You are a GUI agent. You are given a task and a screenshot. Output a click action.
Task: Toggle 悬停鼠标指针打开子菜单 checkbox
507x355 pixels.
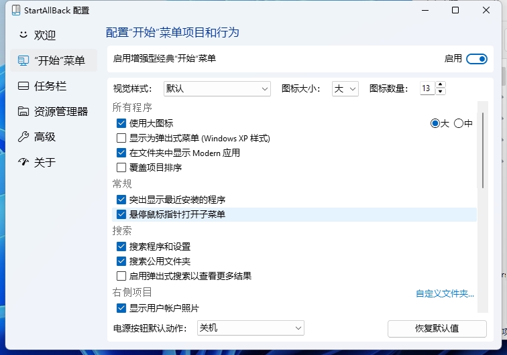coord(121,214)
